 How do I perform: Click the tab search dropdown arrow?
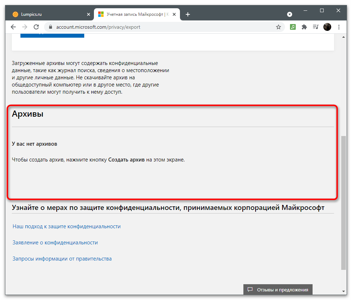[x=290, y=14]
